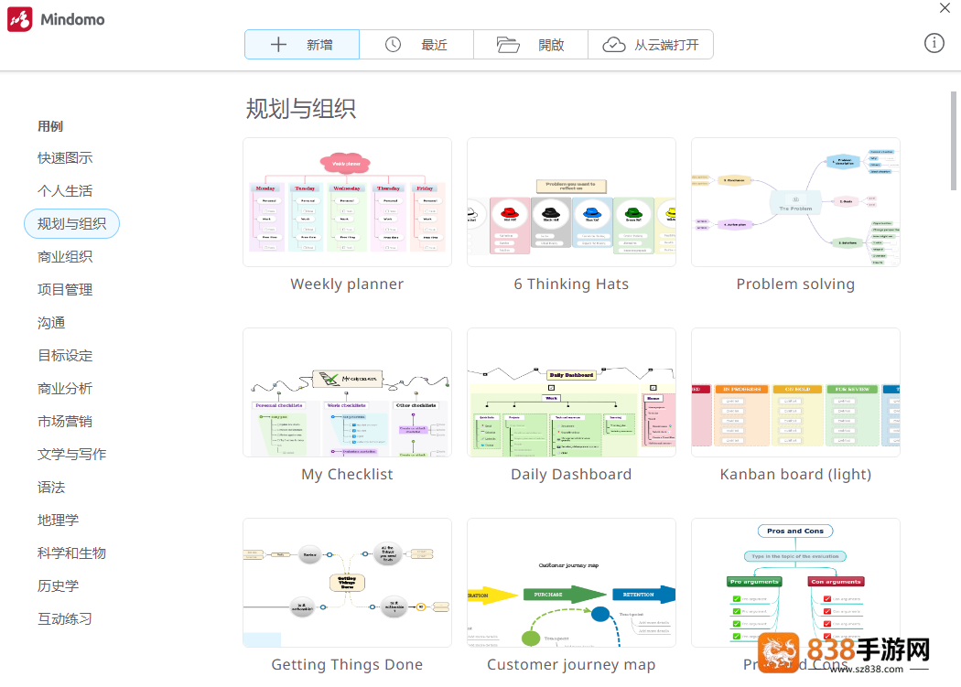Image resolution: width=961 pixels, height=687 pixels.
Task: Select Kanban board (light) template
Action: (x=795, y=392)
